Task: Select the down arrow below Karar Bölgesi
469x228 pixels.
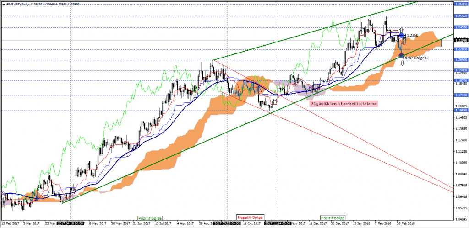Action: coord(402,63)
